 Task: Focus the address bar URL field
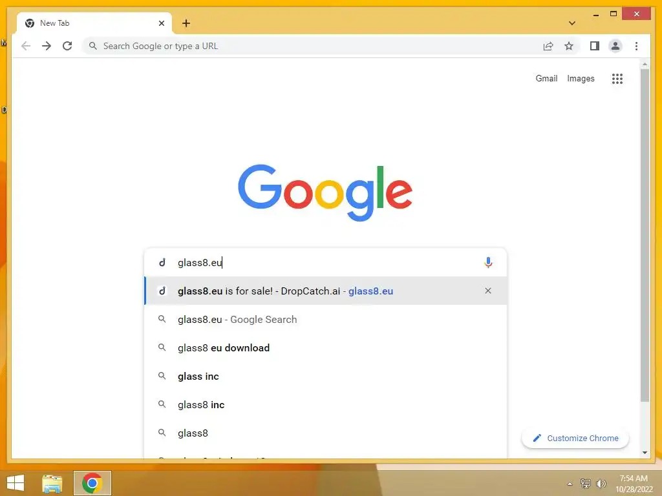click(x=314, y=46)
